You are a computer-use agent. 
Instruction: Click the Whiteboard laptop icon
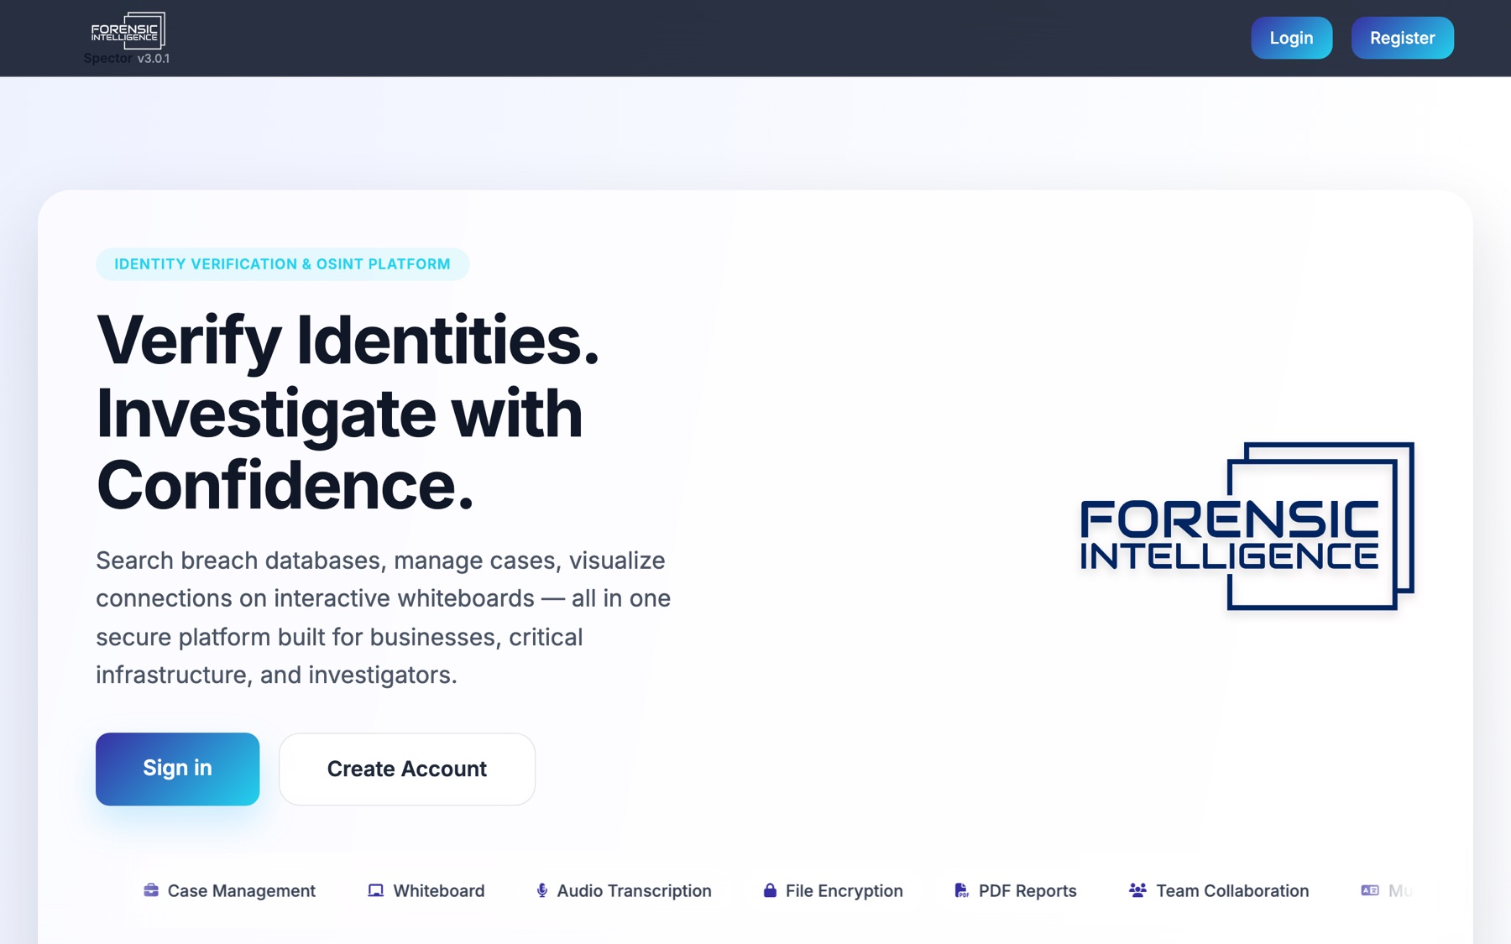tap(375, 890)
